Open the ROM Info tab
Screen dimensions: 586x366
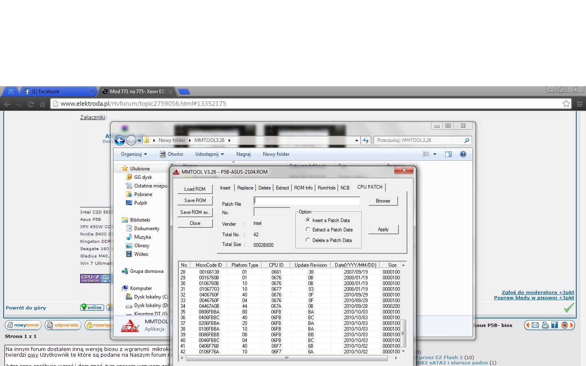304,188
